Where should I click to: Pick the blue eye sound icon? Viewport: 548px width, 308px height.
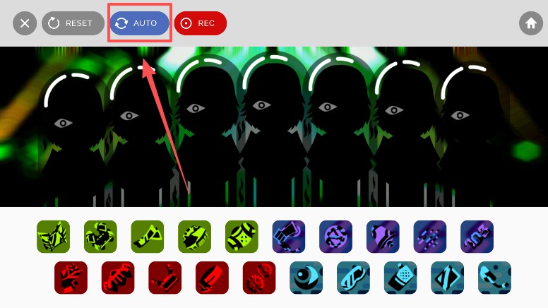(x=306, y=278)
